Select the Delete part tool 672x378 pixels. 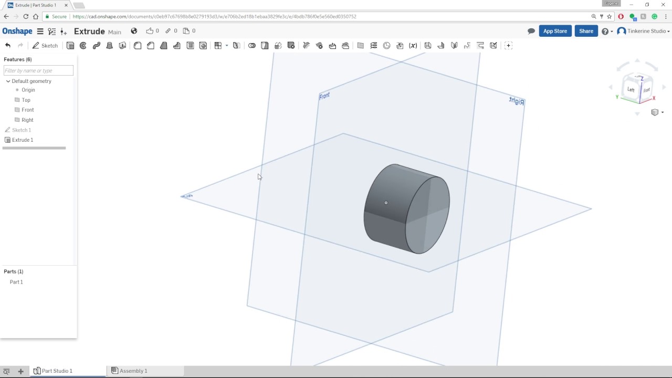click(x=291, y=46)
